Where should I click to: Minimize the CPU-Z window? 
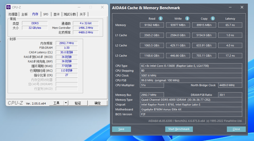[79, 7]
